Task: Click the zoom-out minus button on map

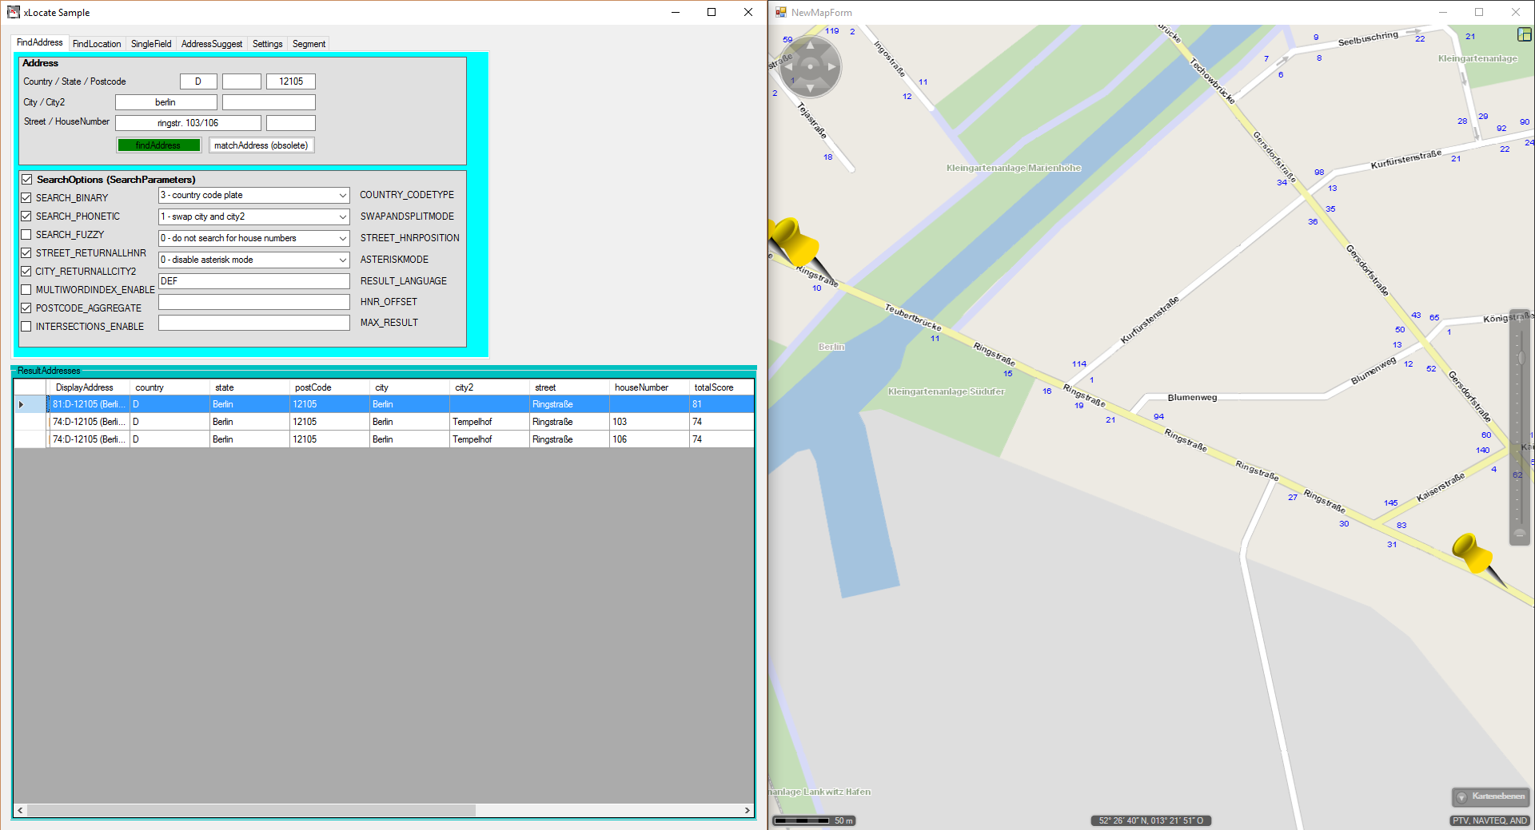Action: pyautogui.click(x=1519, y=534)
